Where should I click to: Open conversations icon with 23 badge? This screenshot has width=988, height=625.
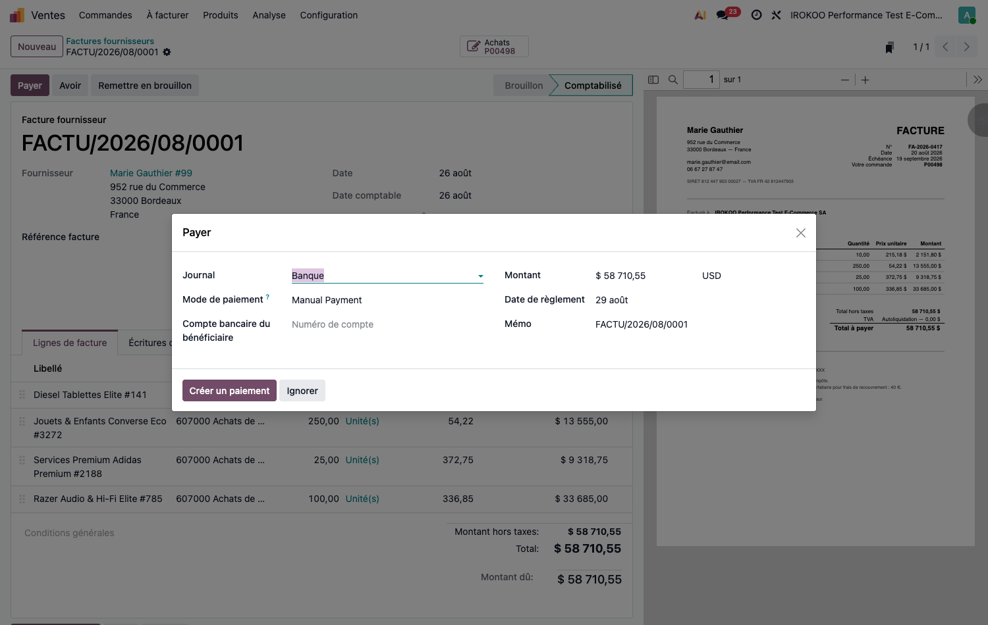click(x=728, y=14)
